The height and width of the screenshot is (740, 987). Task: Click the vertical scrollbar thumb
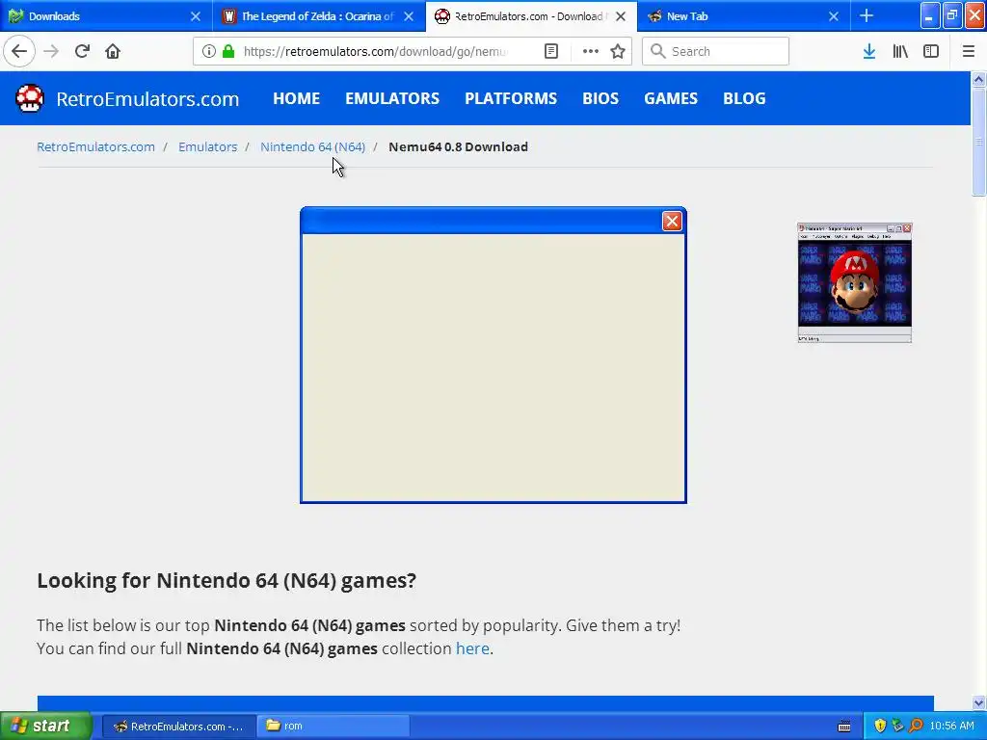(x=978, y=143)
